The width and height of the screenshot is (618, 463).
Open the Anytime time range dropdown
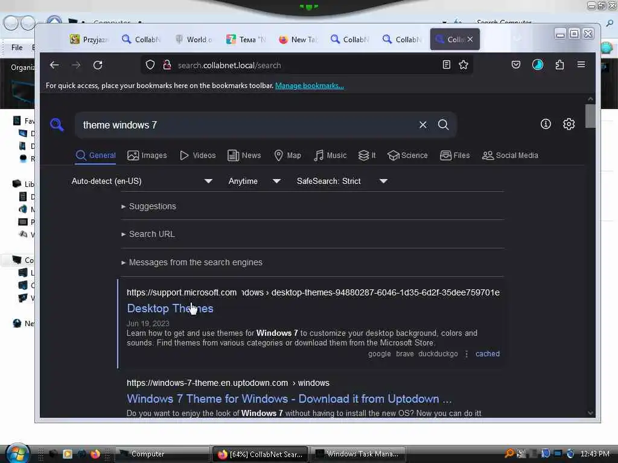(254, 181)
